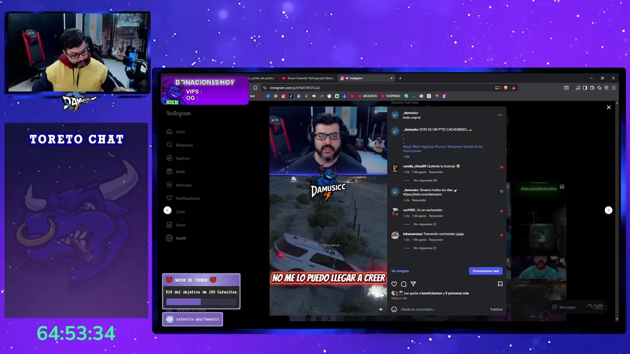Open Instagram bookmark in bookmarks bar

(283, 96)
